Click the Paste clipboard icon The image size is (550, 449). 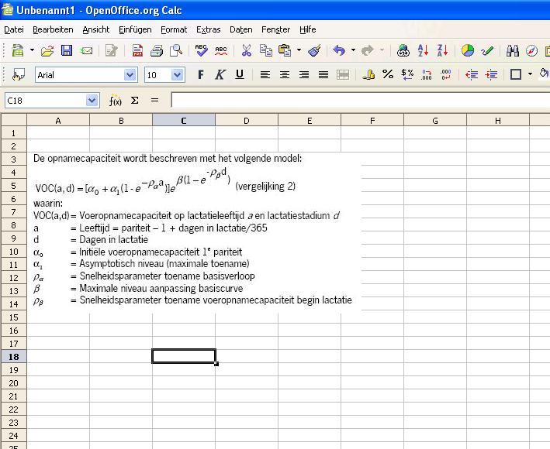(x=285, y=51)
